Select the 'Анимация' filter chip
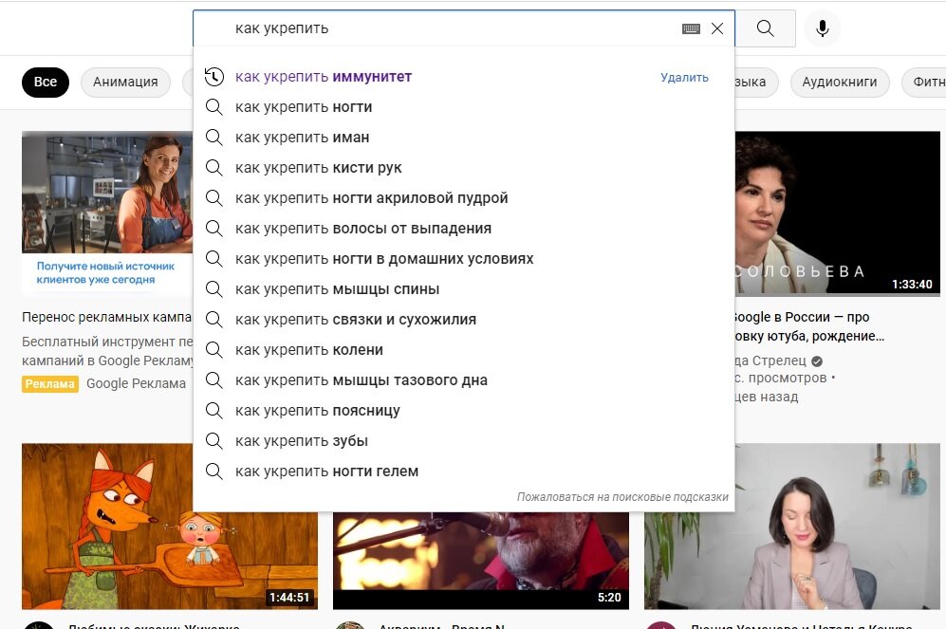The image size is (946, 629). pyautogui.click(x=125, y=83)
